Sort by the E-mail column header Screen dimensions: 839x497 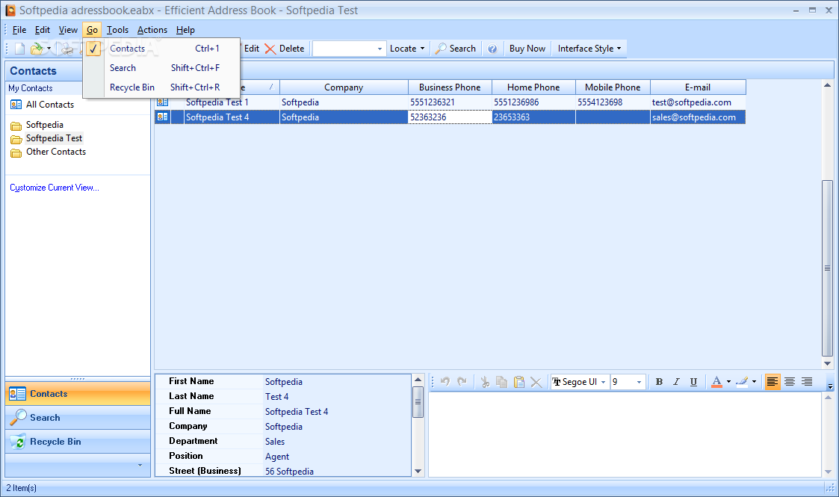tap(698, 87)
